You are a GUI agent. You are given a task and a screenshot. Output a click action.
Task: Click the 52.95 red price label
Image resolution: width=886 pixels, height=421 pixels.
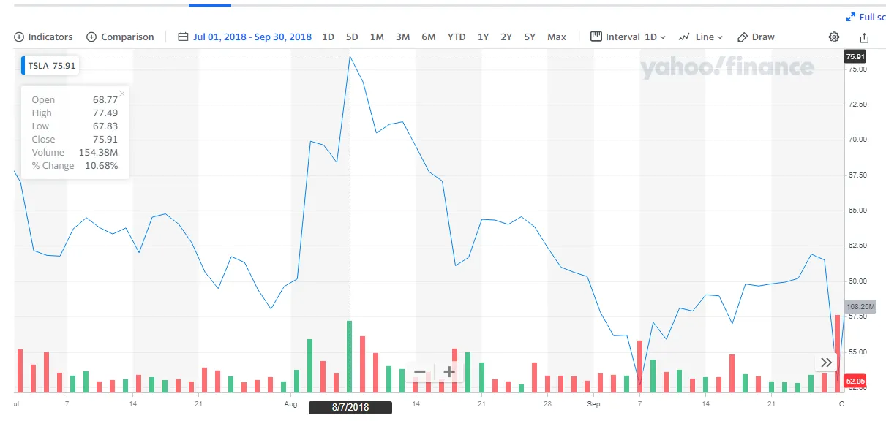point(855,381)
